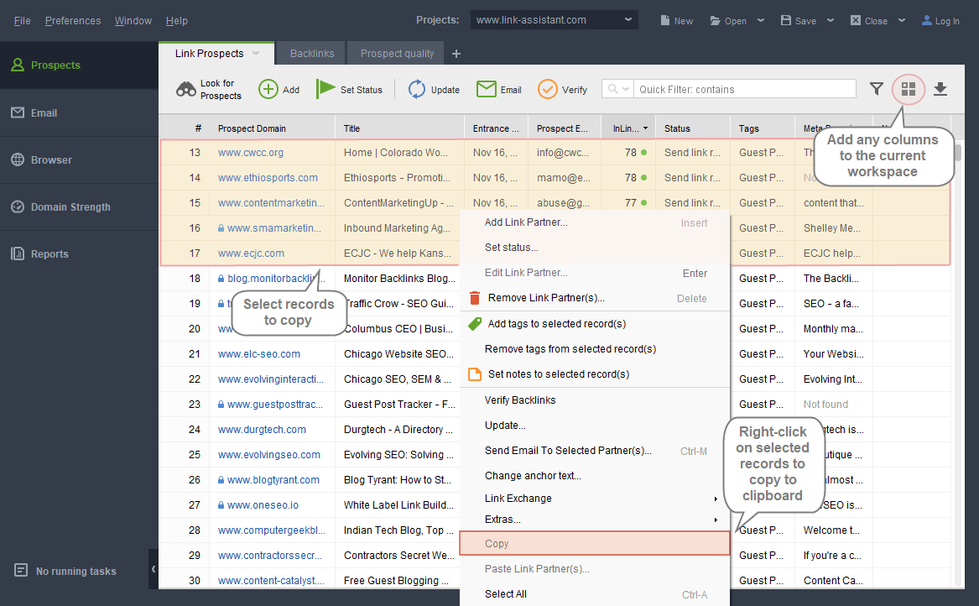This screenshot has width=979, height=606.
Task: Click the Status column header
Action: point(693,128)
